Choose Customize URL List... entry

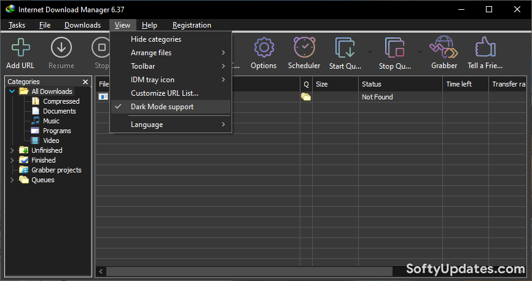[165, 93]
